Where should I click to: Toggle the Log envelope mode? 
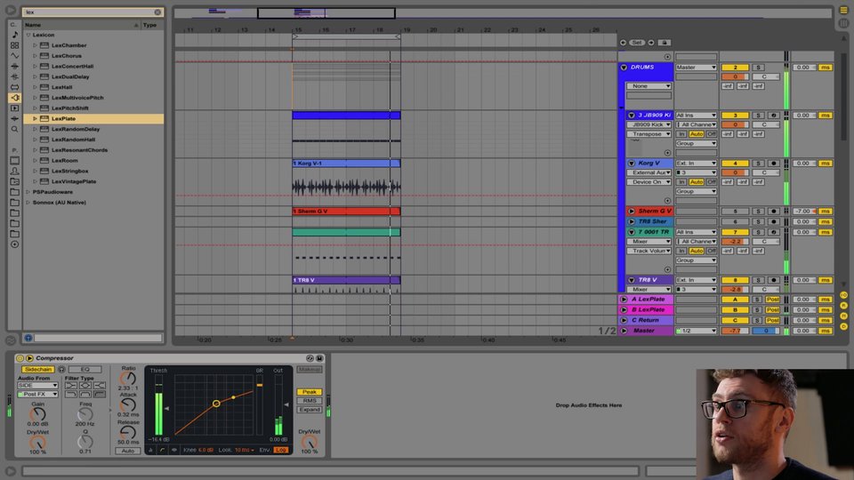[281, 450]
